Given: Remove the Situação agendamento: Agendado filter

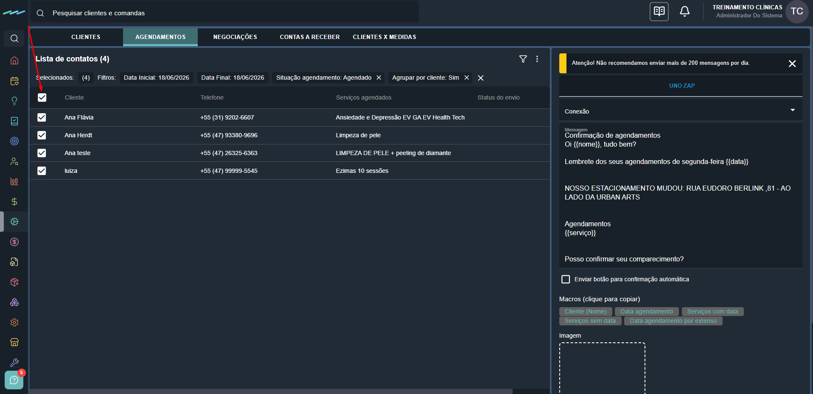Looking at the screenshot, I should coord(379,78).
